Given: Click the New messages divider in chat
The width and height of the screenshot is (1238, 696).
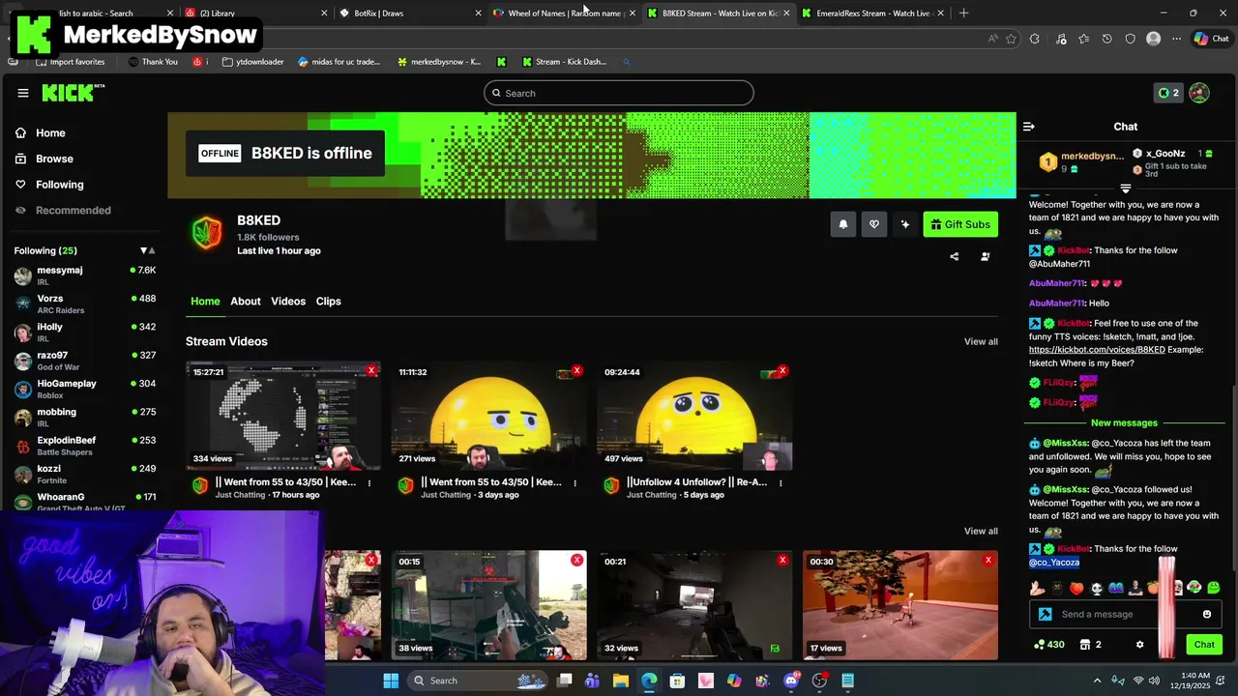Looking at the screenshot, I should click(x=1124, y=422).
